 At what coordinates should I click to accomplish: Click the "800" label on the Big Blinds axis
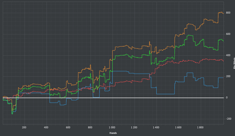click(x=228, y=13)
